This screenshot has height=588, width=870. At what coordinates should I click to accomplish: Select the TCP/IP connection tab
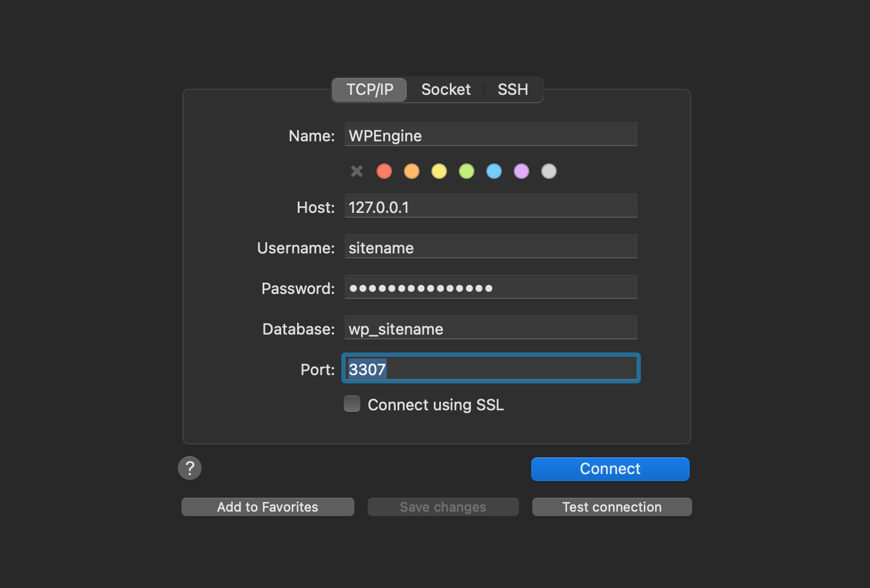click(x=369, y=89)
